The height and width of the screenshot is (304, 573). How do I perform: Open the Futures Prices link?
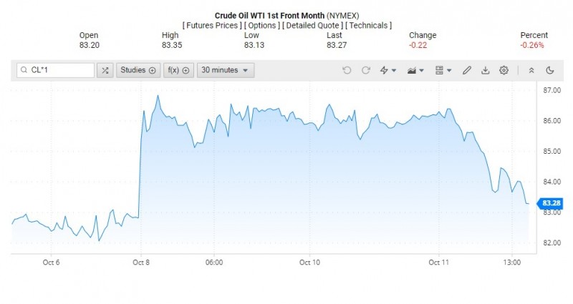[211, 26]
